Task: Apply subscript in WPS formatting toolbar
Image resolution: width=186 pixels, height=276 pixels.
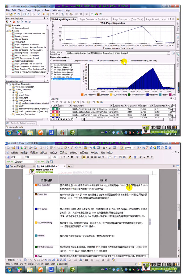Action: pos(152,157)
